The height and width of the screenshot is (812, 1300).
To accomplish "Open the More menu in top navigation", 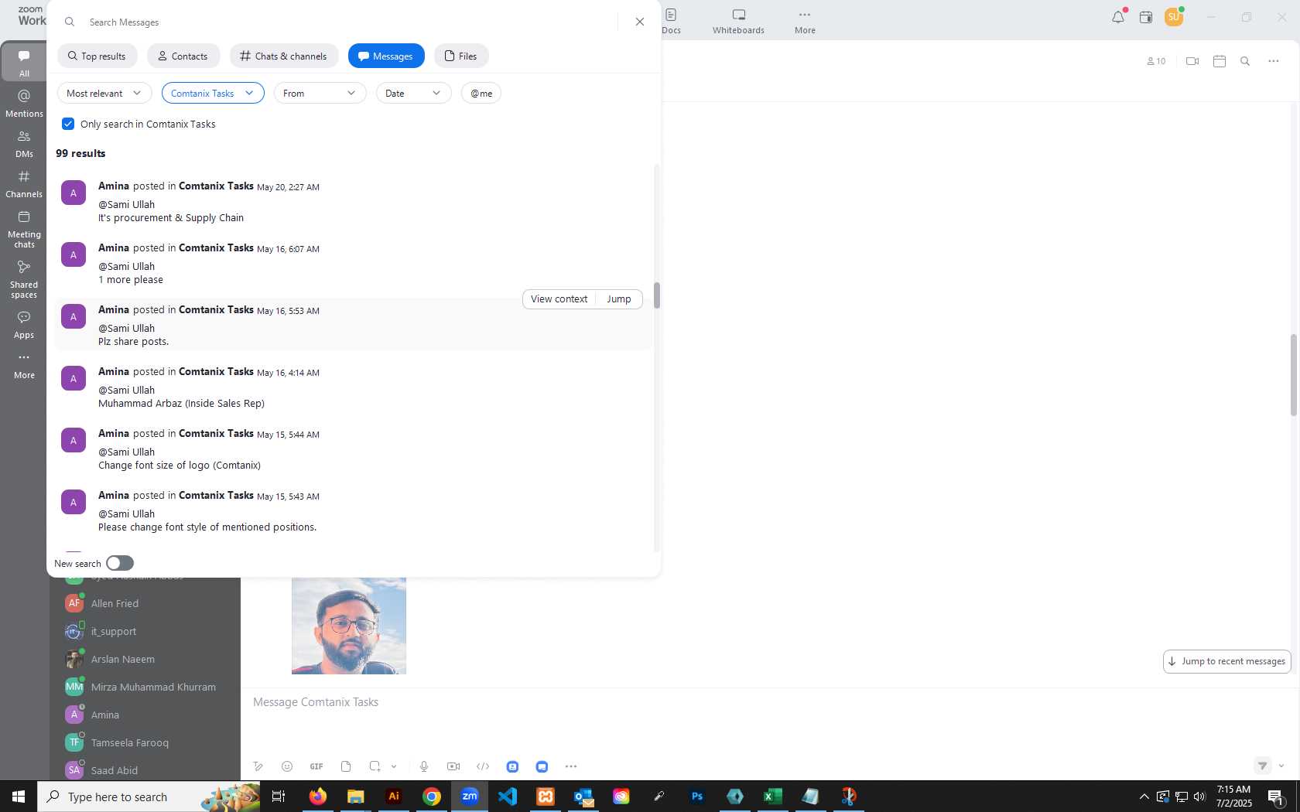I will pos(805,21).
